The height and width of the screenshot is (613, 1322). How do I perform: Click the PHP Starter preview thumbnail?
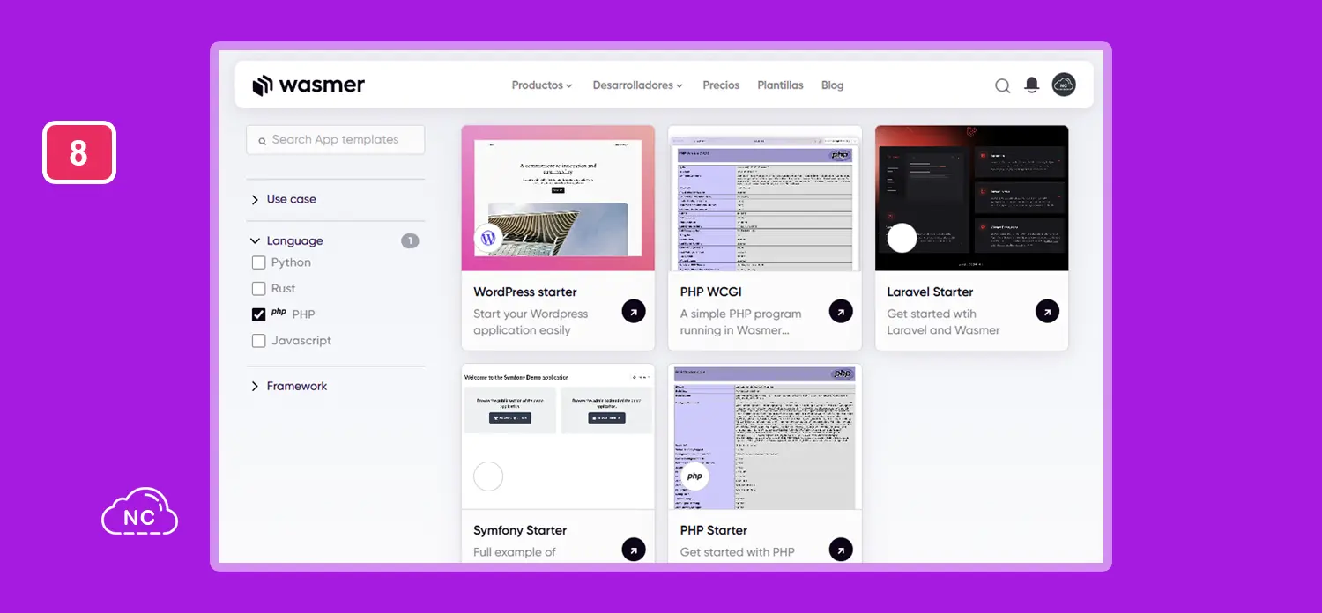[765, 437]
